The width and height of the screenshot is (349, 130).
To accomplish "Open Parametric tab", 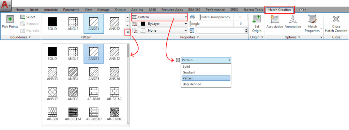I will 71,10.
